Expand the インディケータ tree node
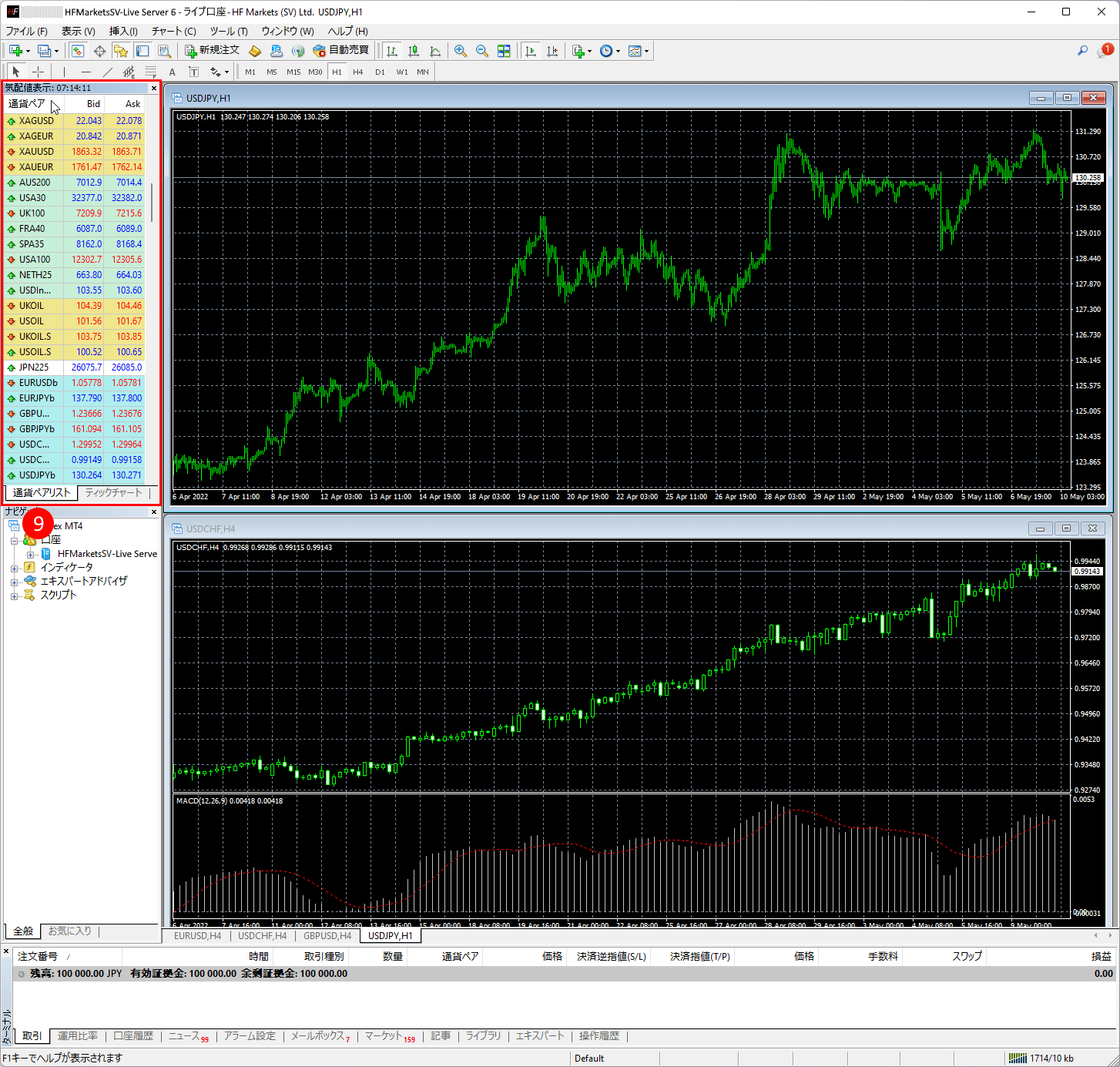Image resolution: width=1120 pixels, height=1067 pixels. click(14, 568)
